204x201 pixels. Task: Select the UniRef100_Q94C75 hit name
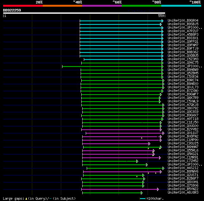[x=183, y=63]
